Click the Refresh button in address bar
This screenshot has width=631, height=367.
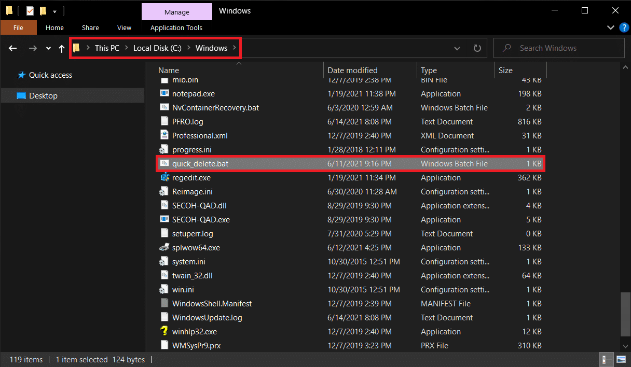click(x=477, y=48)
